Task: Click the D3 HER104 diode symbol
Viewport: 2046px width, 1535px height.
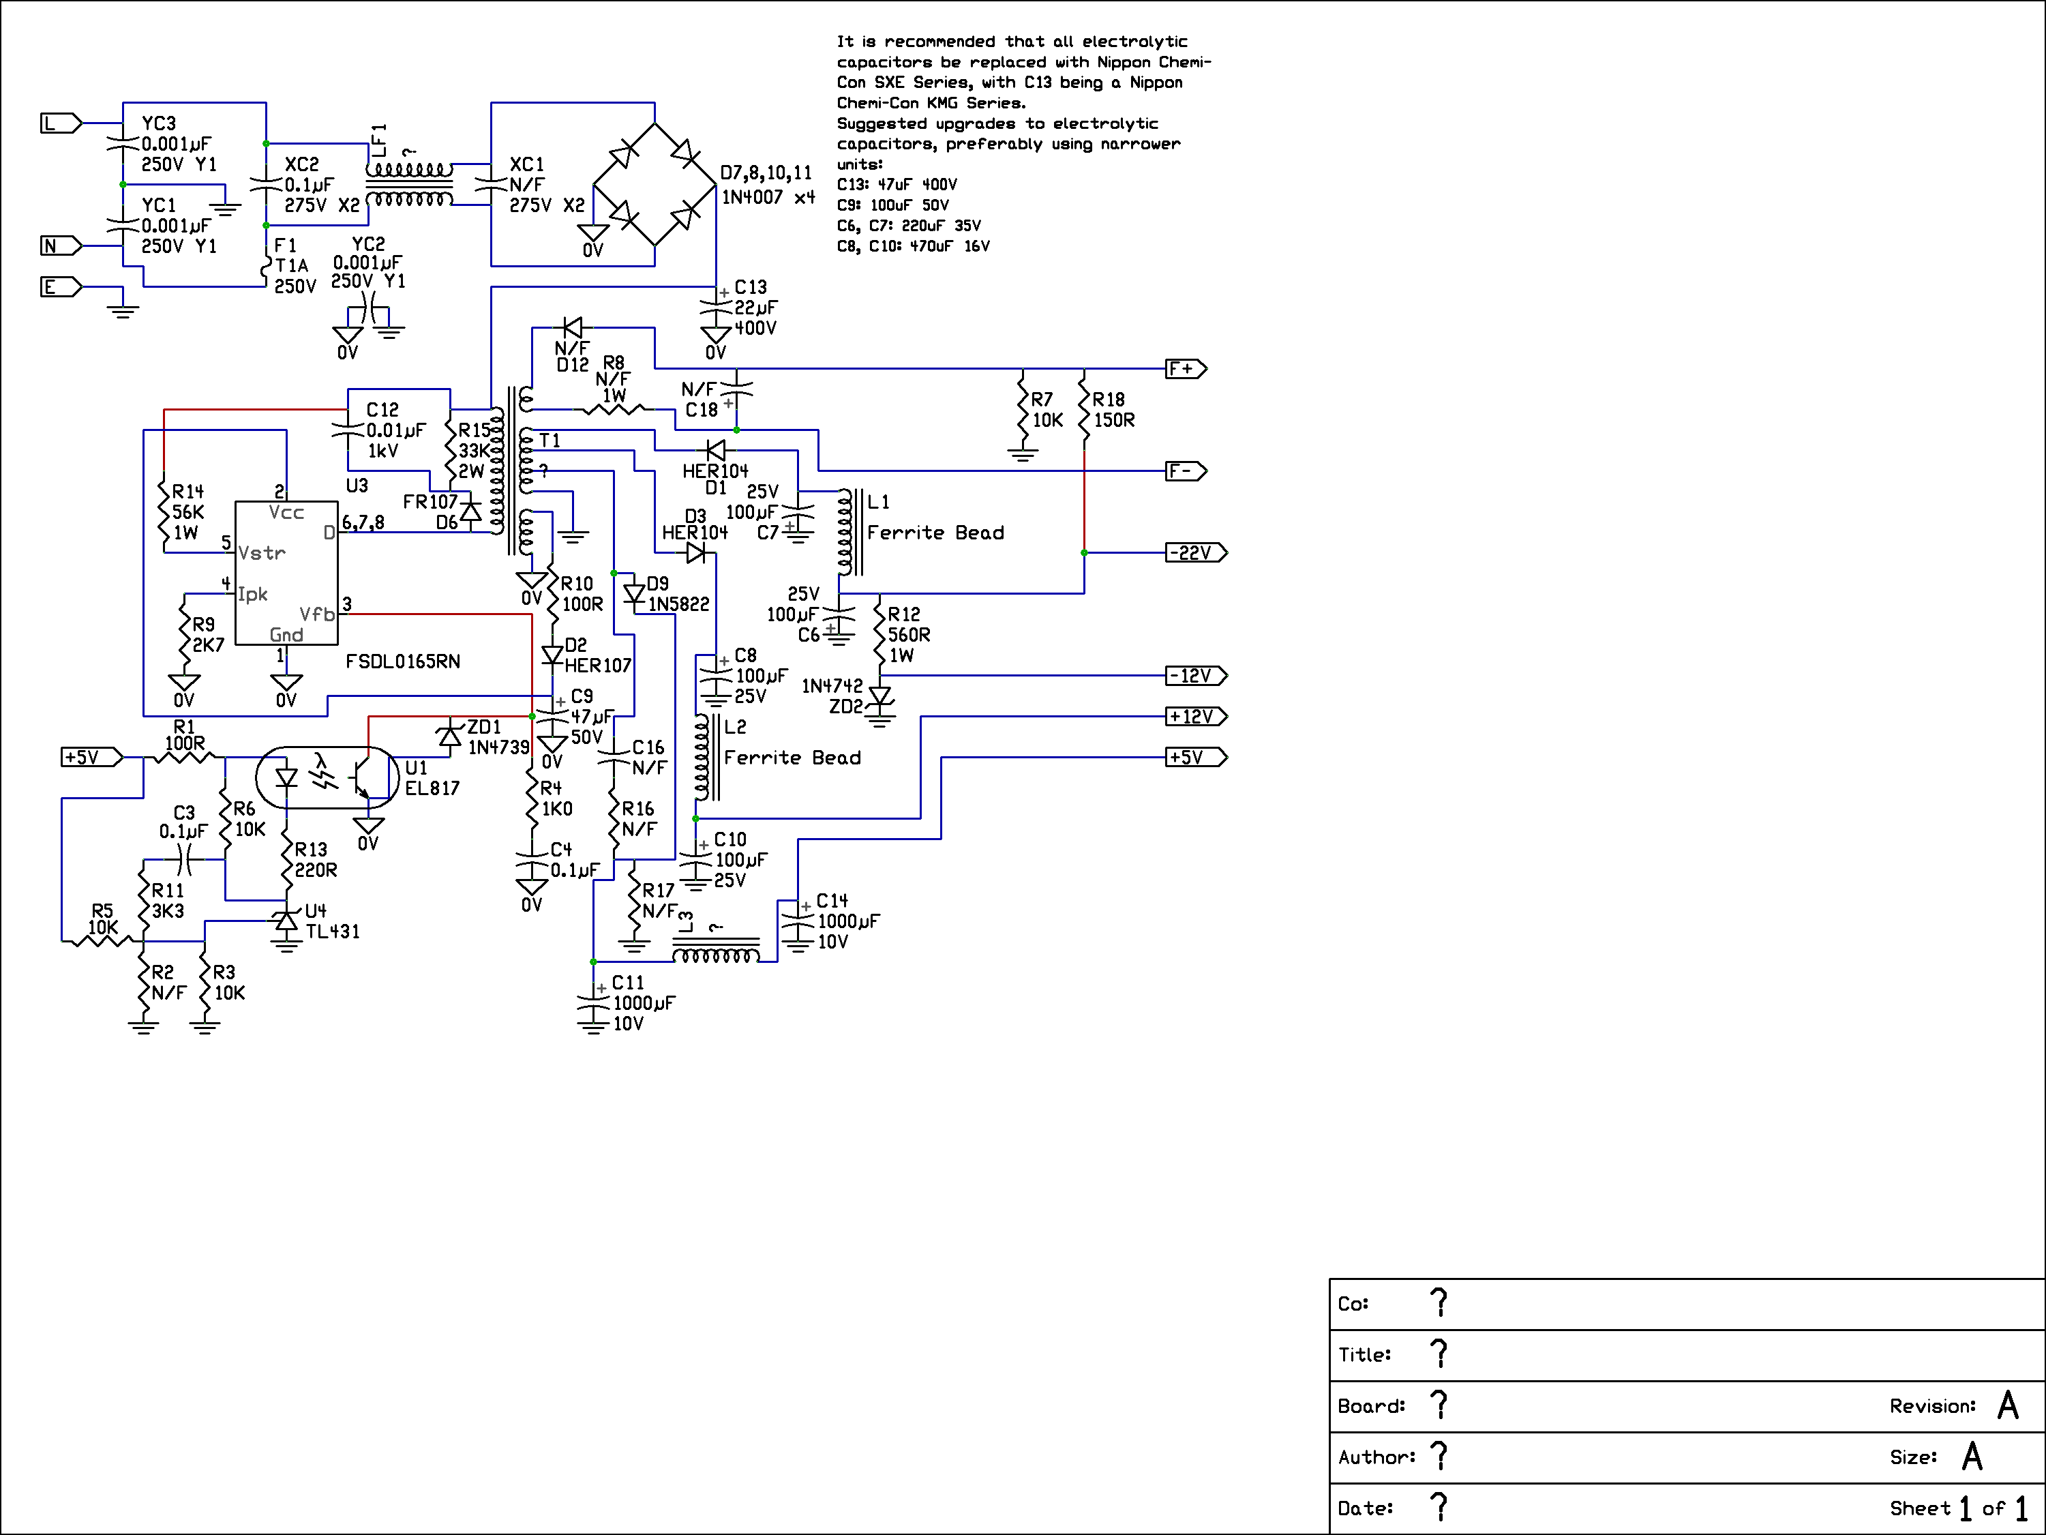Action: [695, 552]
